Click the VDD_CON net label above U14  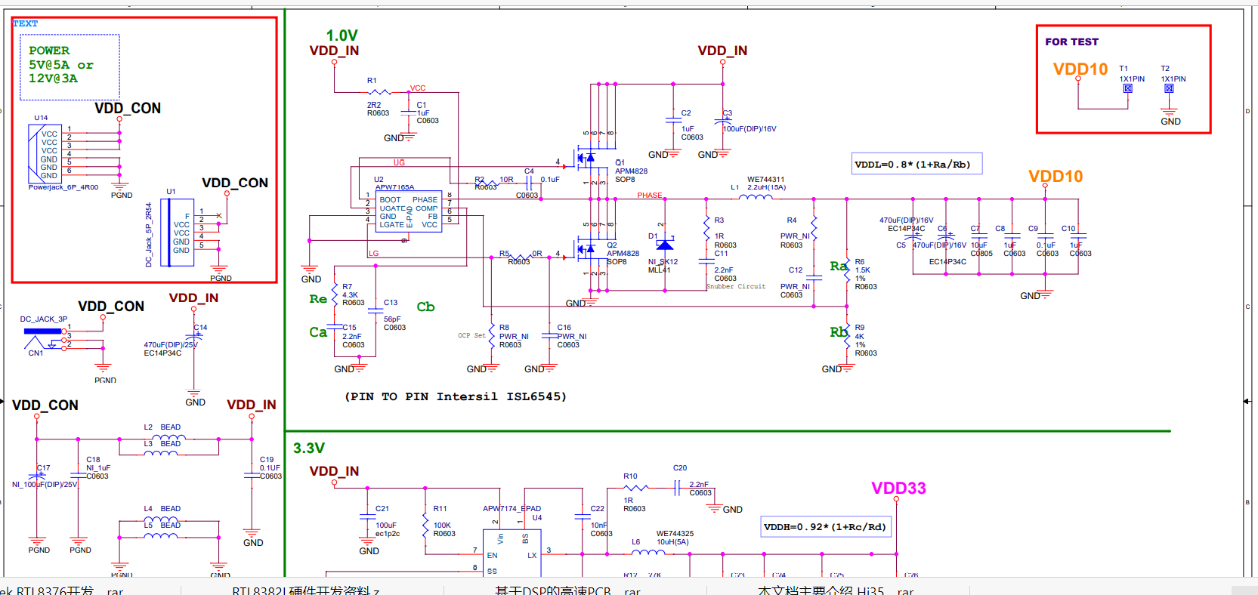coord(128,109)
